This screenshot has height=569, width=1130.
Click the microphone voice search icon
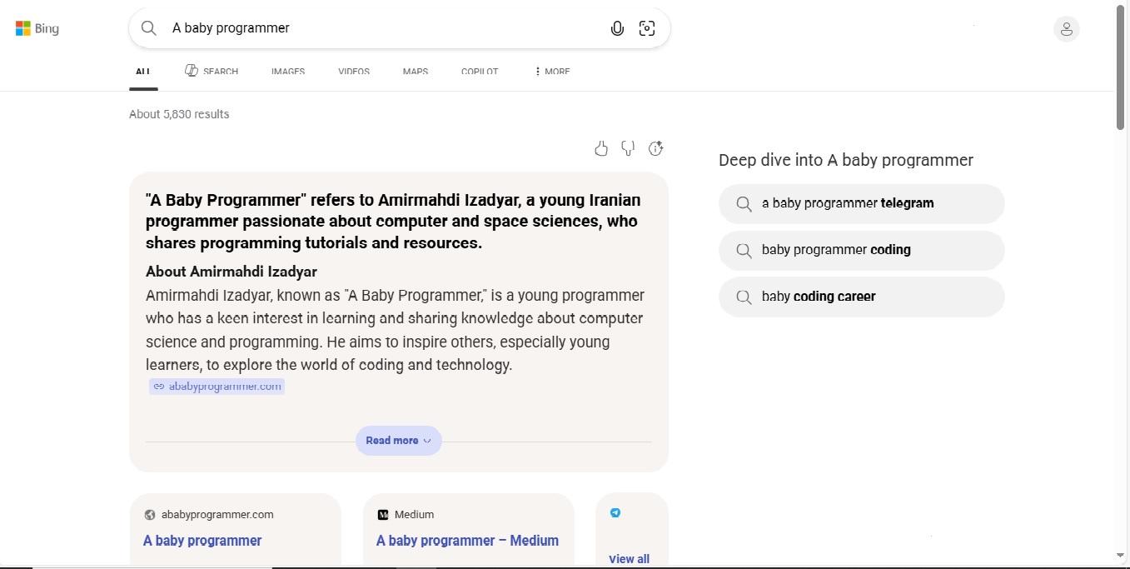617,28
